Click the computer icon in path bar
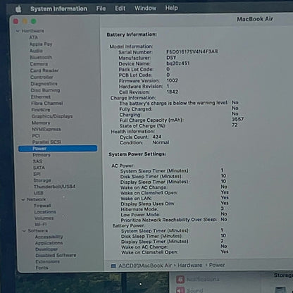 click(x=113, y=266)
